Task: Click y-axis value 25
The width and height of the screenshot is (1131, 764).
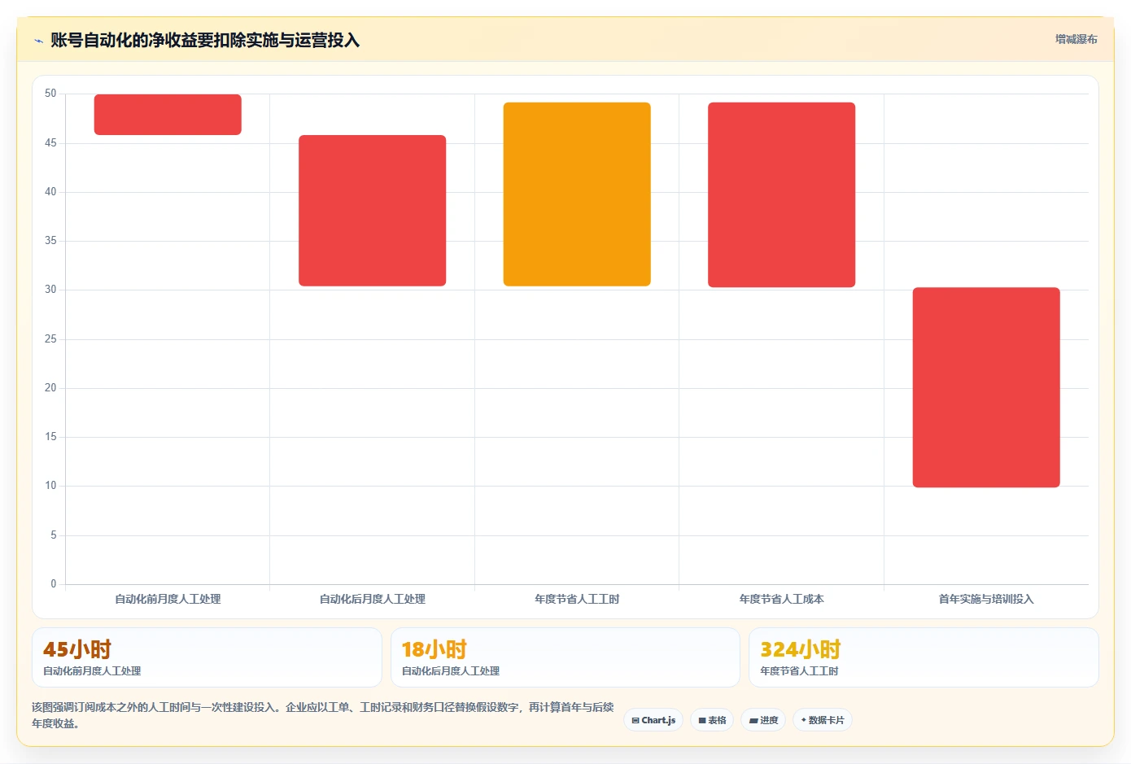Action: pos(50,338)
